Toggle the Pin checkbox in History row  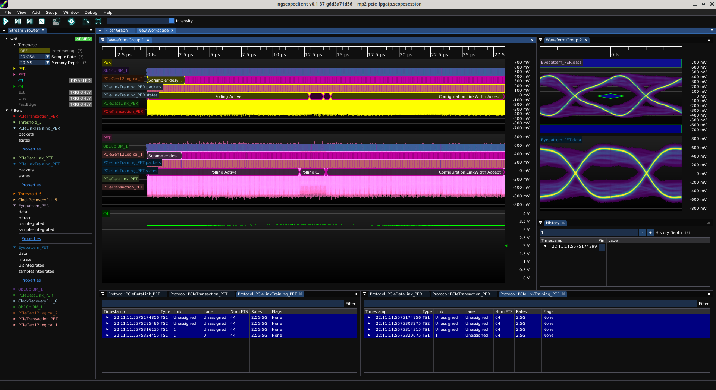click(602, 247)
